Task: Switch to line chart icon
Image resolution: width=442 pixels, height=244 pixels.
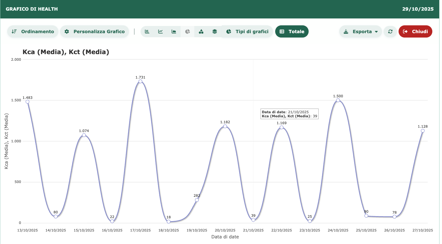Action: click(x=161, y=32)
